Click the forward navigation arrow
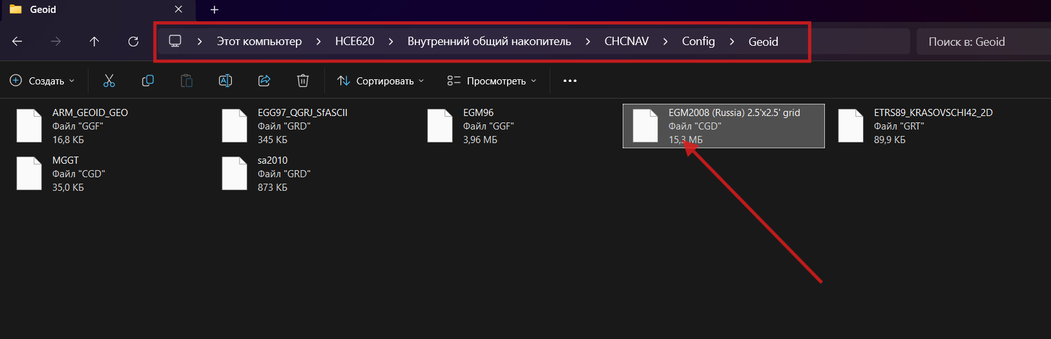This screenshot has height=339, width=1051. pyautogui.click(x=56, y=41)
